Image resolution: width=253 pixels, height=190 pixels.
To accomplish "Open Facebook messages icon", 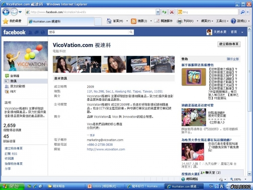I will click(36, 32).
